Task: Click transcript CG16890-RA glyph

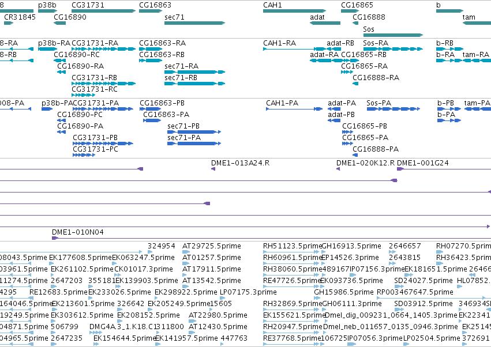Action: click(x=61, y=72)
